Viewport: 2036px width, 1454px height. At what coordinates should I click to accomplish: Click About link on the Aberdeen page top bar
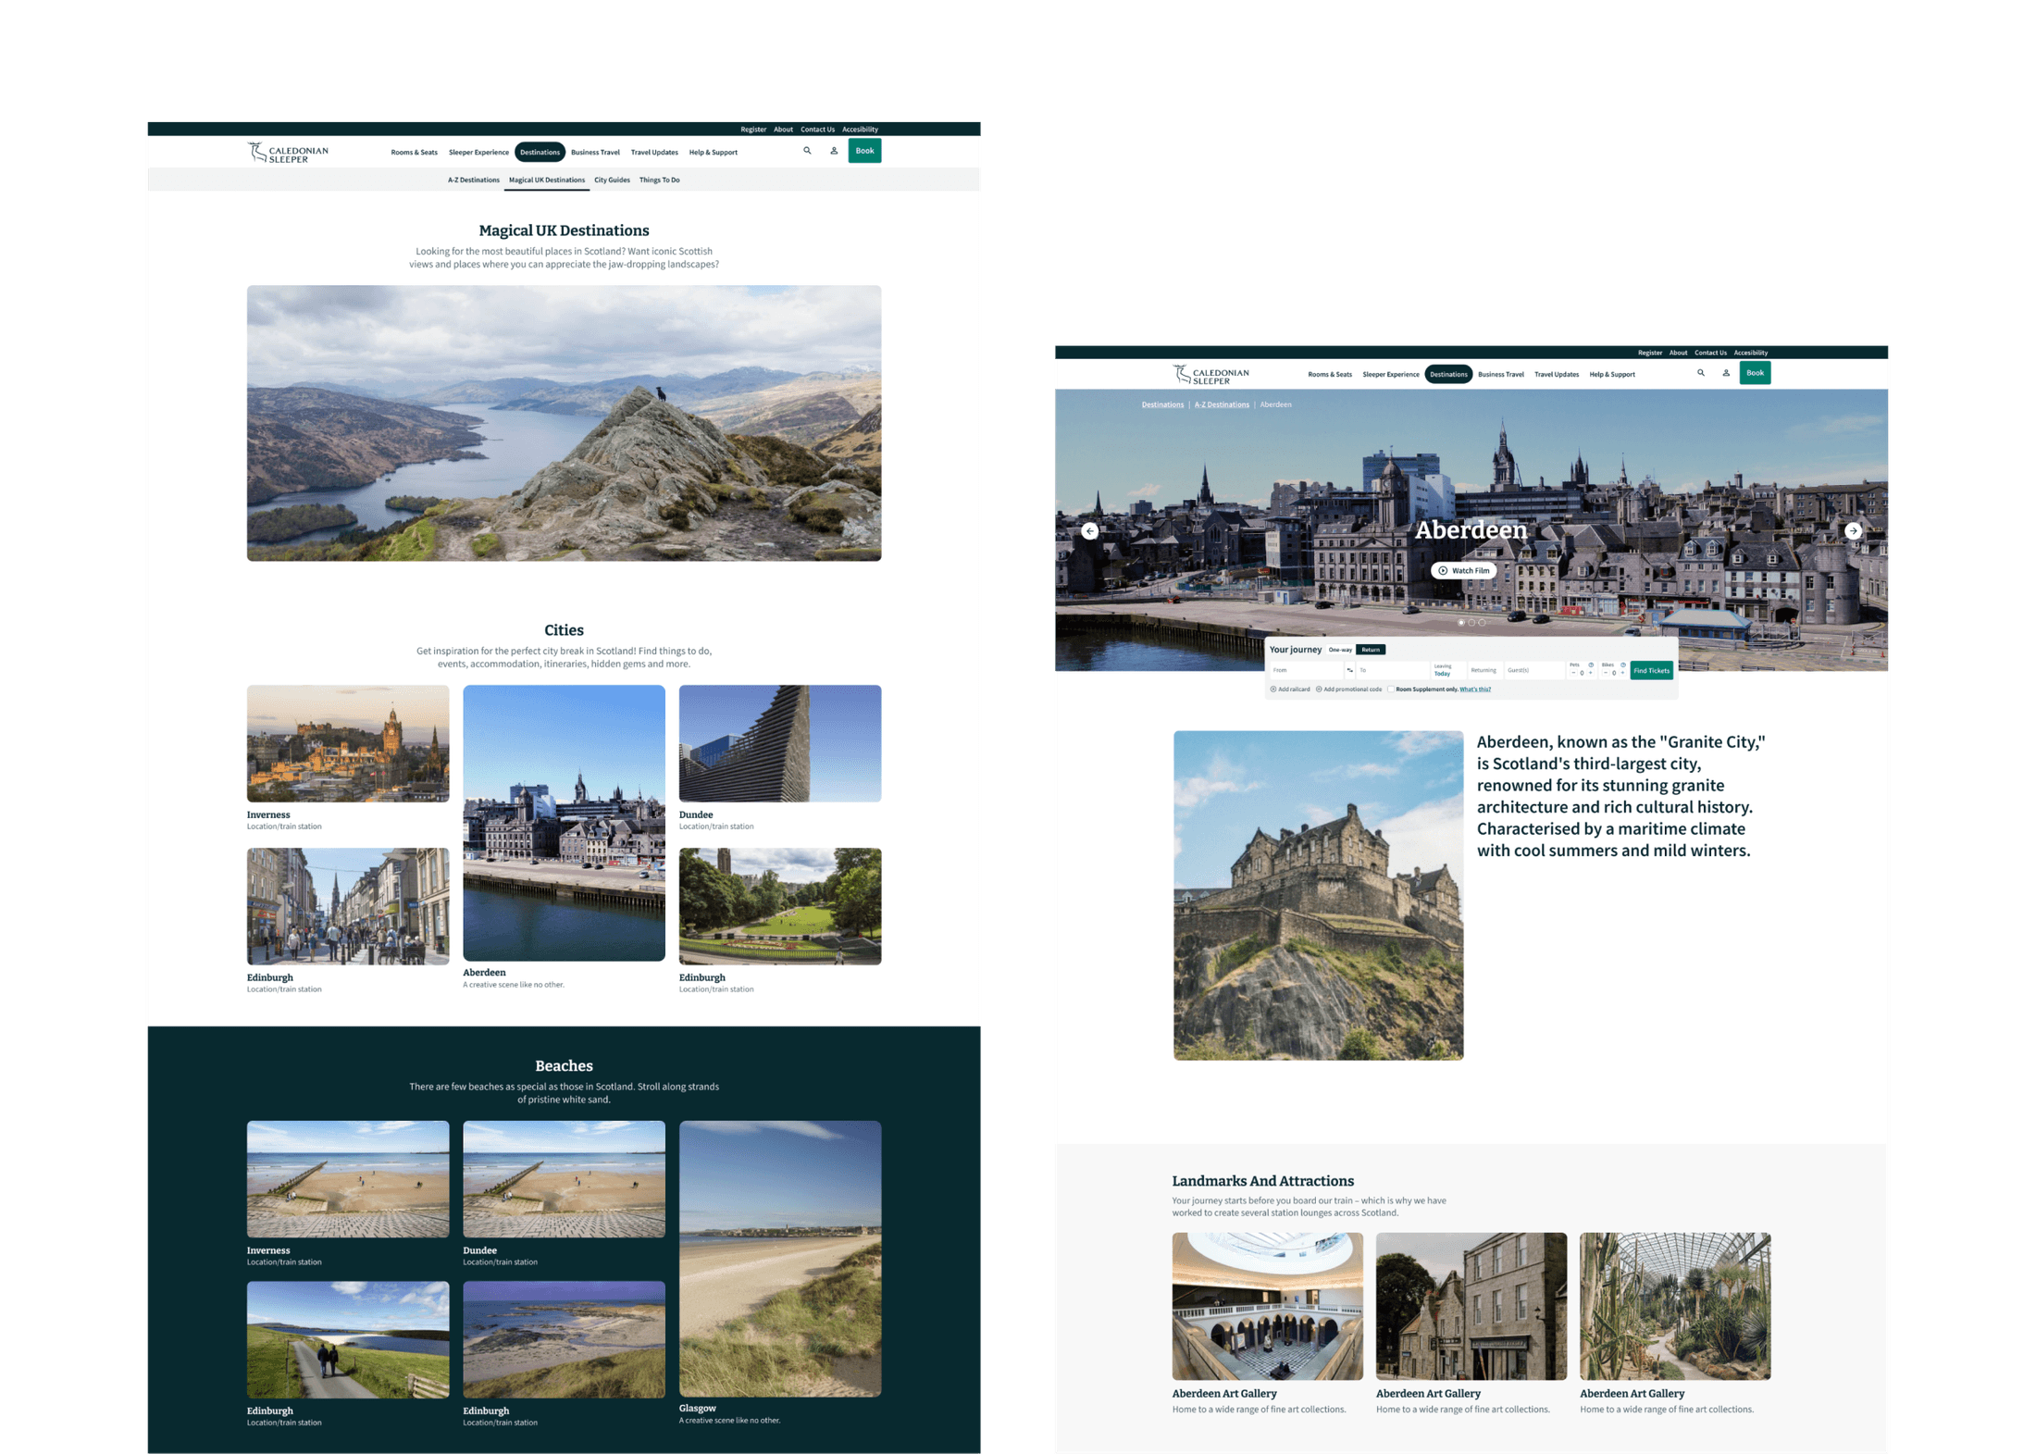click(1678, 353)
